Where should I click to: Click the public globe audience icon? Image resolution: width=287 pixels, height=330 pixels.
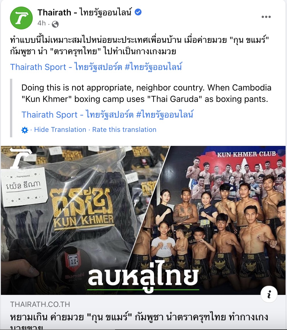pyautogui.click(x=55, y=24)
